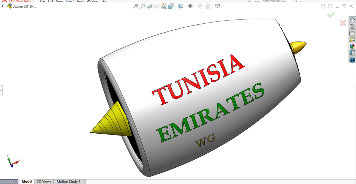356x184 pixels.
Task: Select the gold rear exhaust cone
Action: [x=298, y=47]
